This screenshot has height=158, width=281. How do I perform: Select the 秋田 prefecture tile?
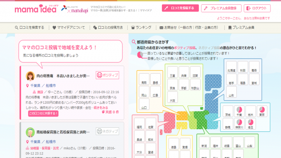point(243,67)
